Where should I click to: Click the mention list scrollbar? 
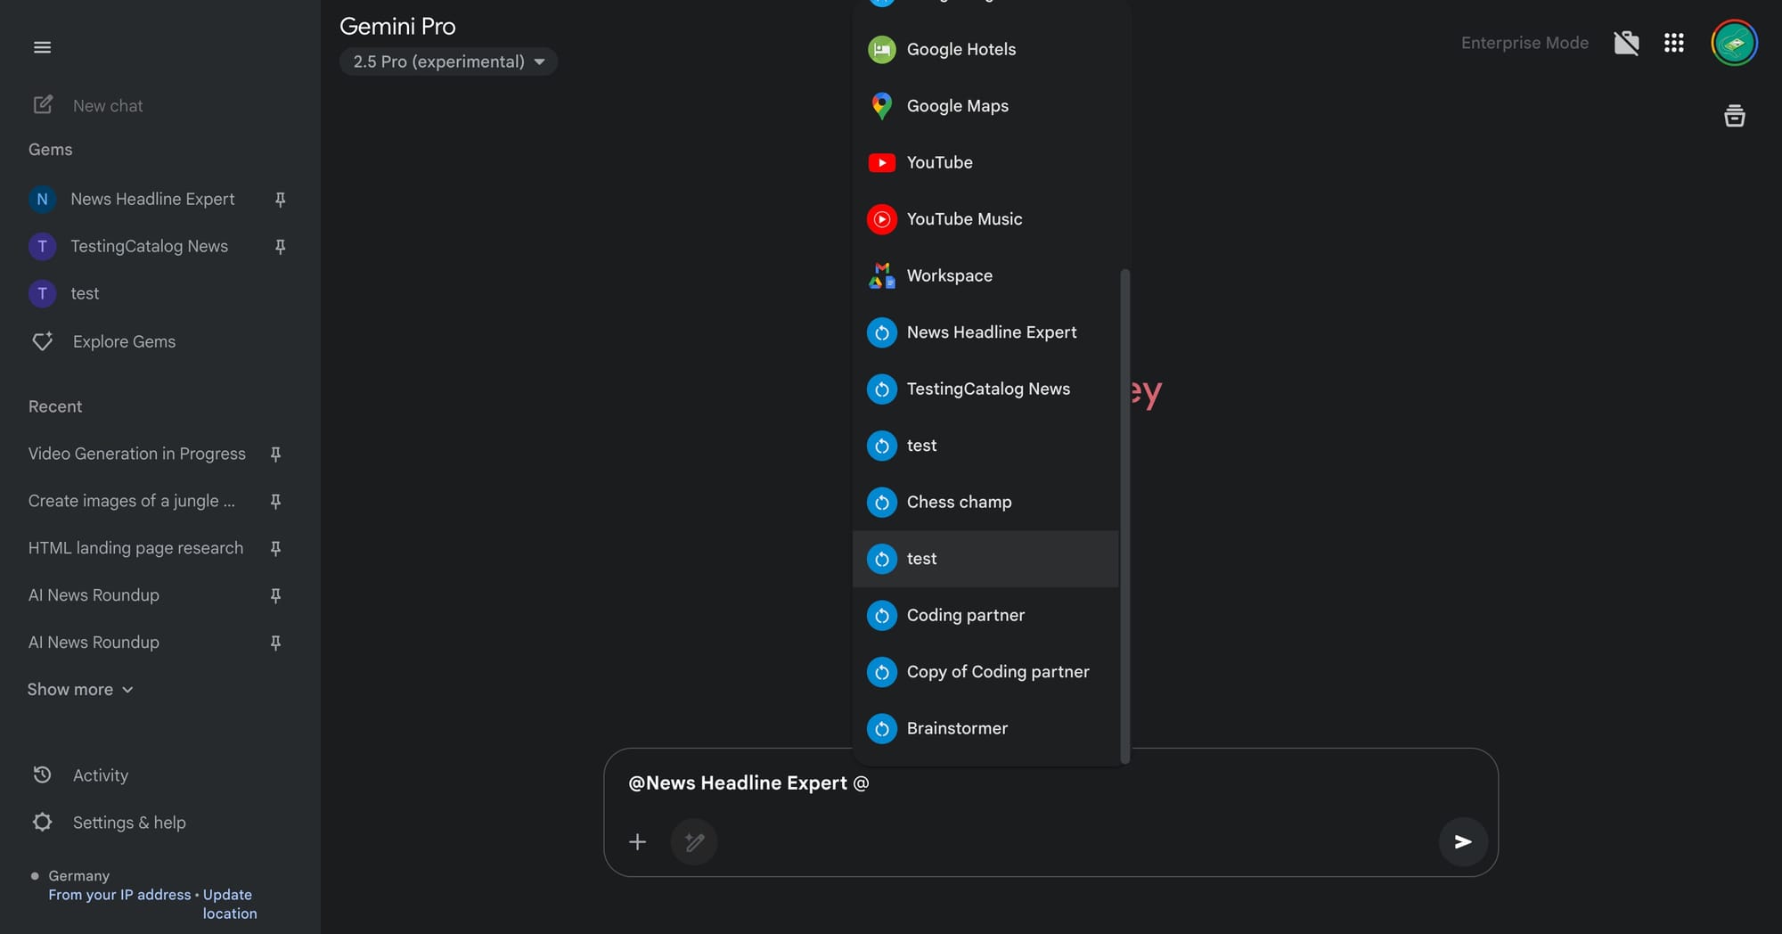coord(1124,516)
